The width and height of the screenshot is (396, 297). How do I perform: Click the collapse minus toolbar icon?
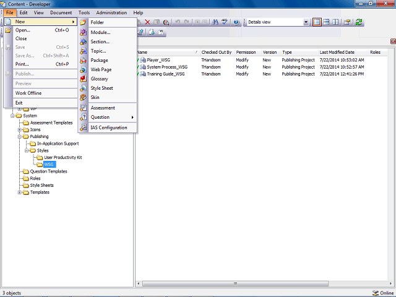pos(205,22)
